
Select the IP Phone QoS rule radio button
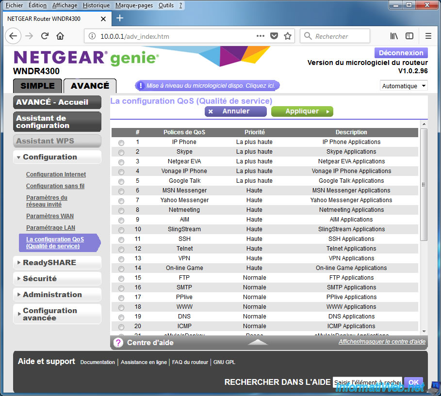click(x=121, y=143)
